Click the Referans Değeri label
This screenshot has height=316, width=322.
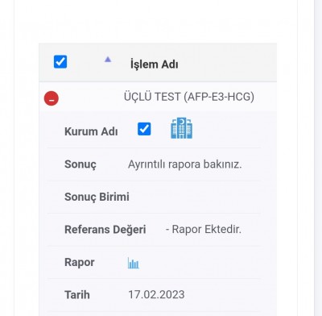pyautogui.click(x=105, y=230)
